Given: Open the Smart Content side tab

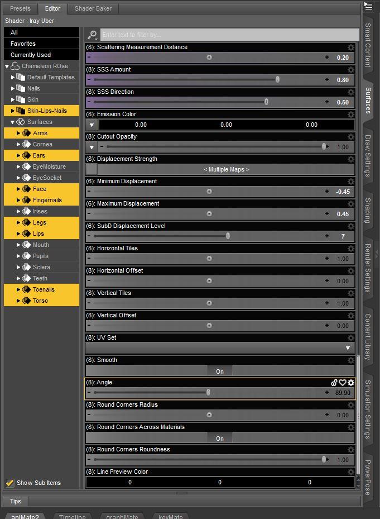Looking at the screenshot, I should 368,45.
